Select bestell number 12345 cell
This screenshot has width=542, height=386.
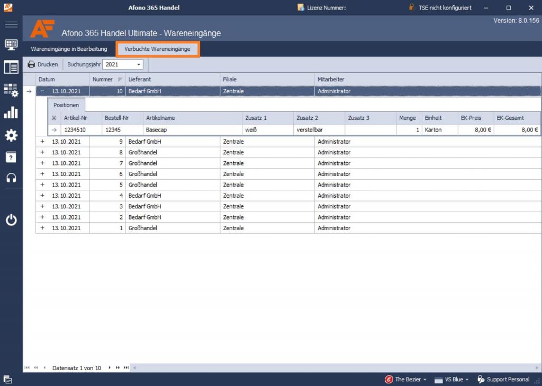[122, 130]
